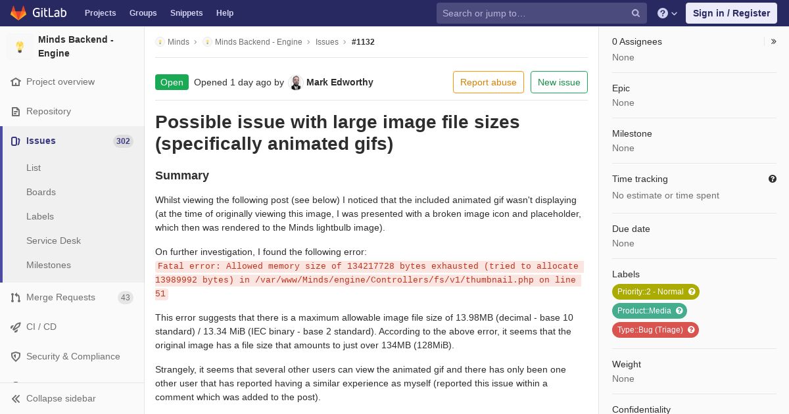
Task: Click the Time tracking help icon
Action: pos(773,179)
